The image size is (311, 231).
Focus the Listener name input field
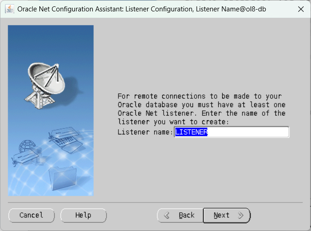pyautogui.click(x=232, y=132)
